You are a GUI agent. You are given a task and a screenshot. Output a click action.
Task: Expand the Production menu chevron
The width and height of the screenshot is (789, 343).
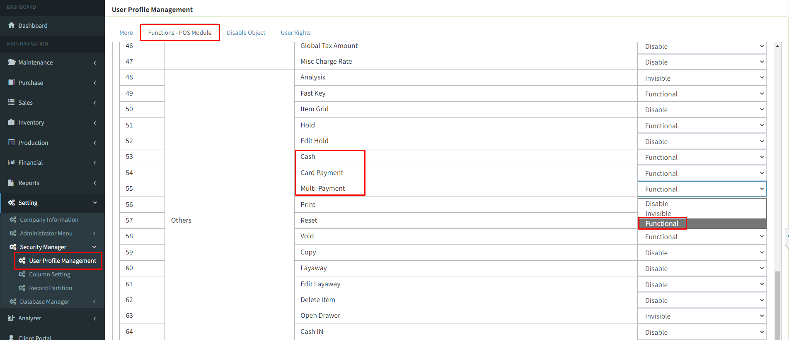pyautogui.click(x=94, y=143)
